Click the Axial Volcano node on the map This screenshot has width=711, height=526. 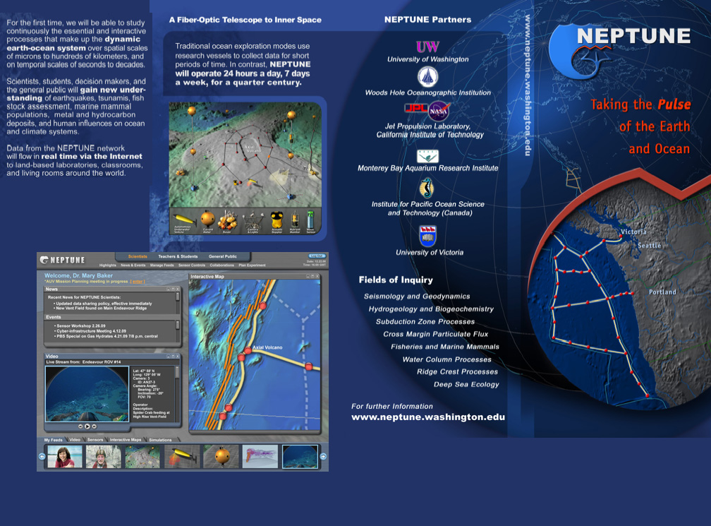coord(248,350)
